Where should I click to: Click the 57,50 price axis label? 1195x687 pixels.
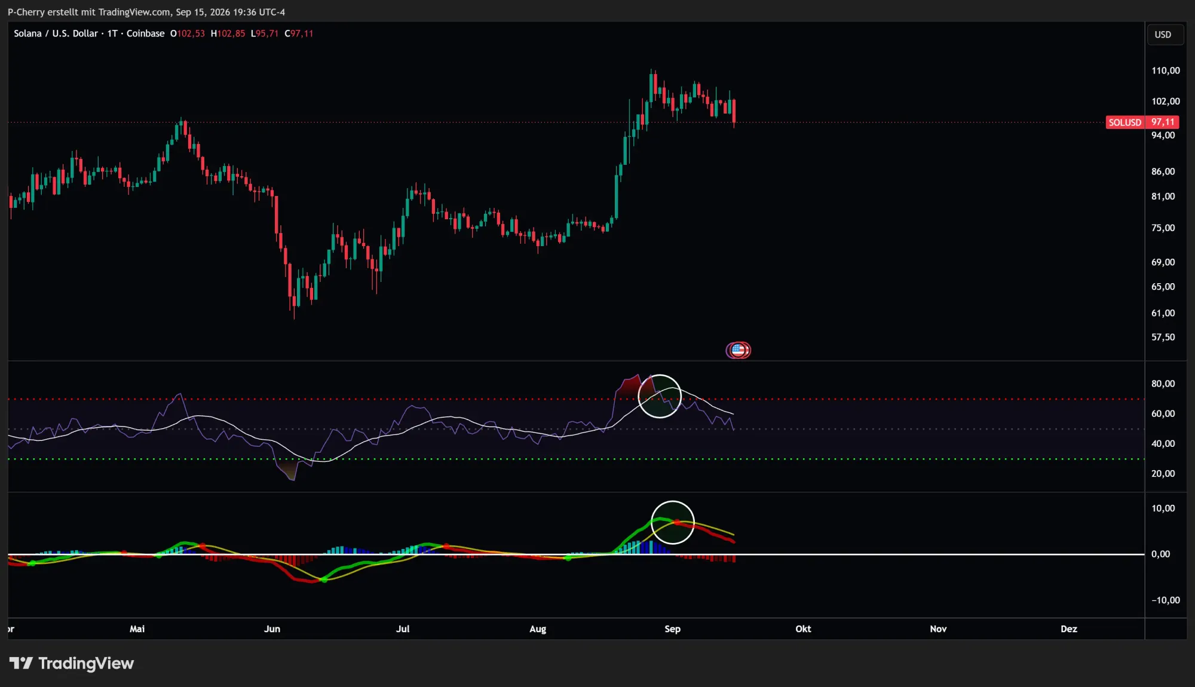point(1163,338)
